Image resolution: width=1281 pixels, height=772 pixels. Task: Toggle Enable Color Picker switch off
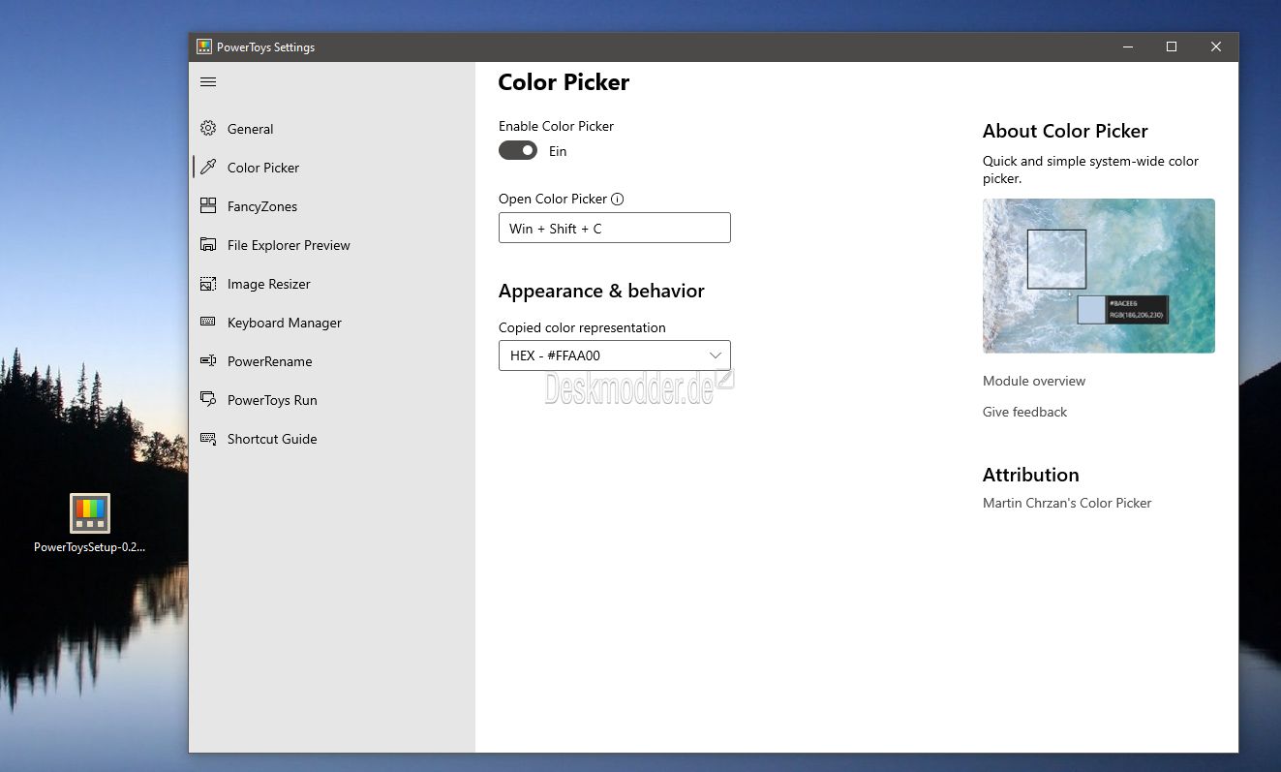click(x=518, y=151)
